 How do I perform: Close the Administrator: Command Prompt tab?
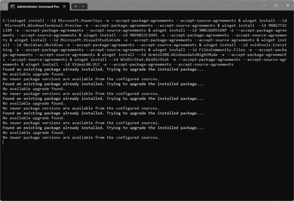tap(64, 6)
